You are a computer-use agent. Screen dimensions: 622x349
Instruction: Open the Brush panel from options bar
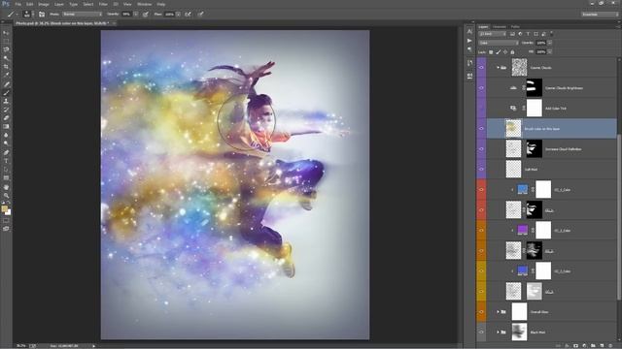tap(42, 15)
